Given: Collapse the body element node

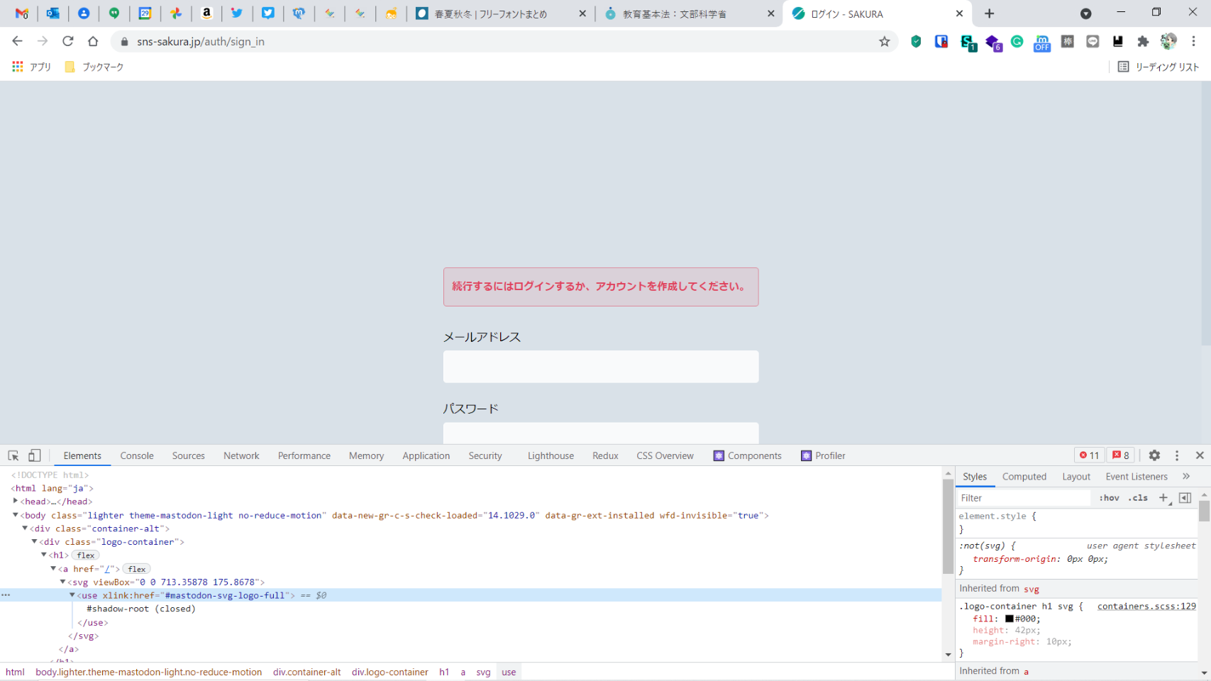Looking at the screenshot, I should pyautogui.click(x=16, y=515).
